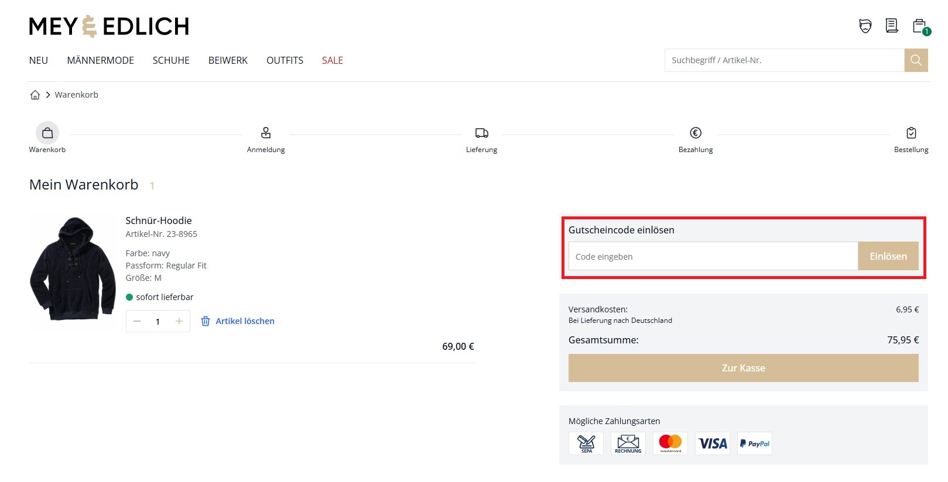
Task: Click the 'Größe: M' text
Action: (x=143, y=278)
